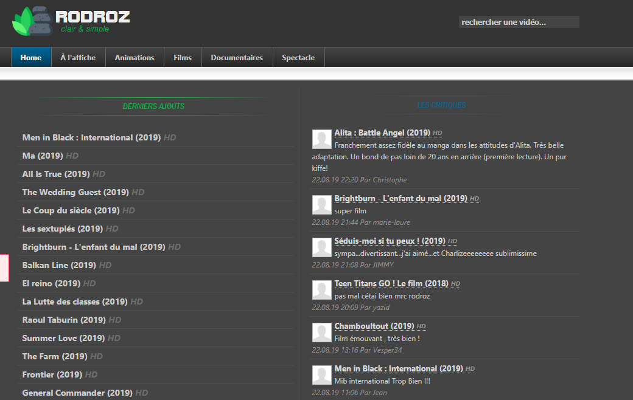Click marie-laure's avatar beside Brightburn review

tap(322, 205)
